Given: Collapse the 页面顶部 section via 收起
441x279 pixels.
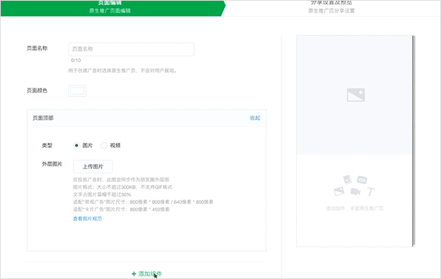Looking at the screenshot, I should point(255,118).
